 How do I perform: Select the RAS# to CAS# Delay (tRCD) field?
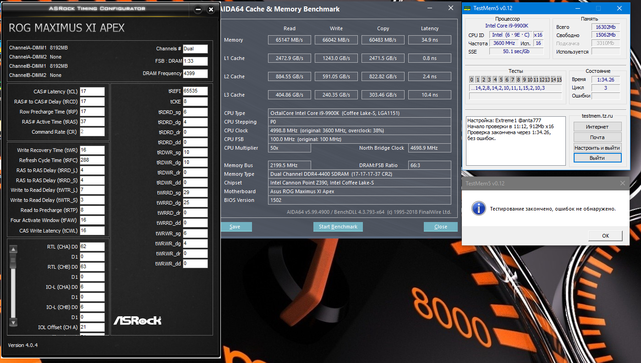(92, 102)
